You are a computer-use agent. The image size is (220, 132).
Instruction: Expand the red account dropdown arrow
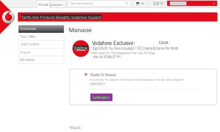[214, 4]
